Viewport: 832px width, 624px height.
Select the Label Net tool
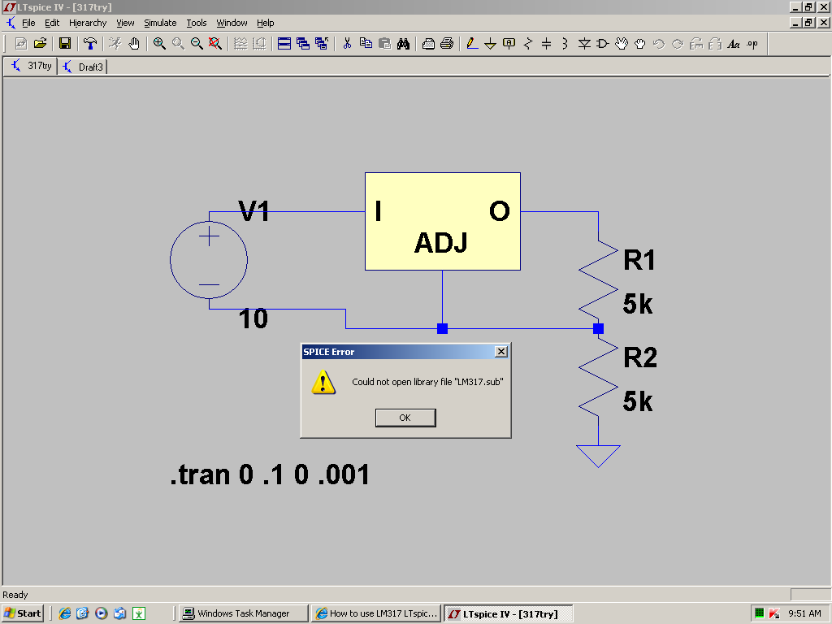(x=509, y=44)
